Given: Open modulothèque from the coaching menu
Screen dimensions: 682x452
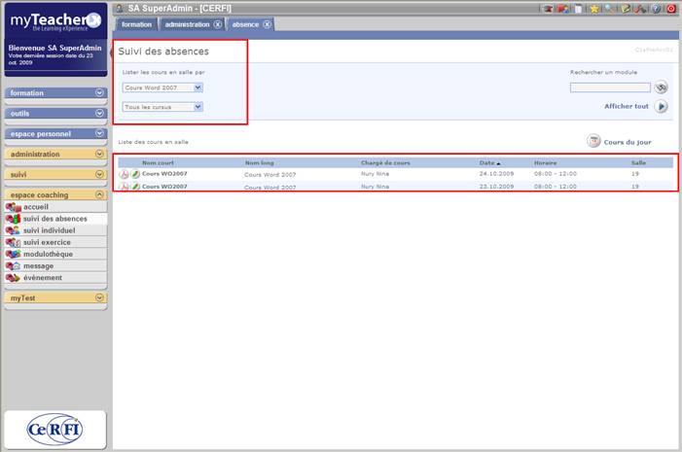Looking at the screenshot, I should pos(48,254).
